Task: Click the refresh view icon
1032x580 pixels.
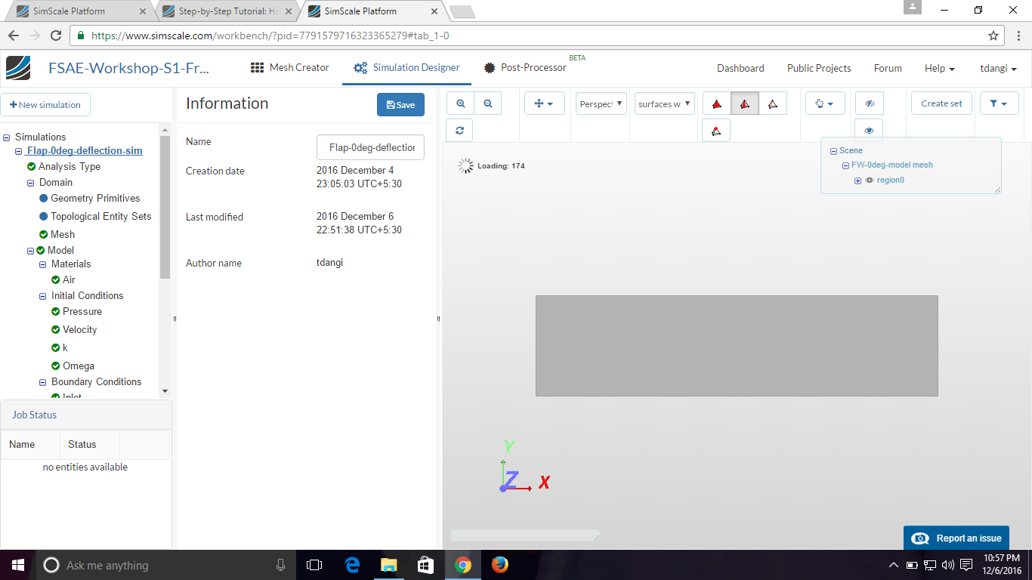Action: click(460, 130)
